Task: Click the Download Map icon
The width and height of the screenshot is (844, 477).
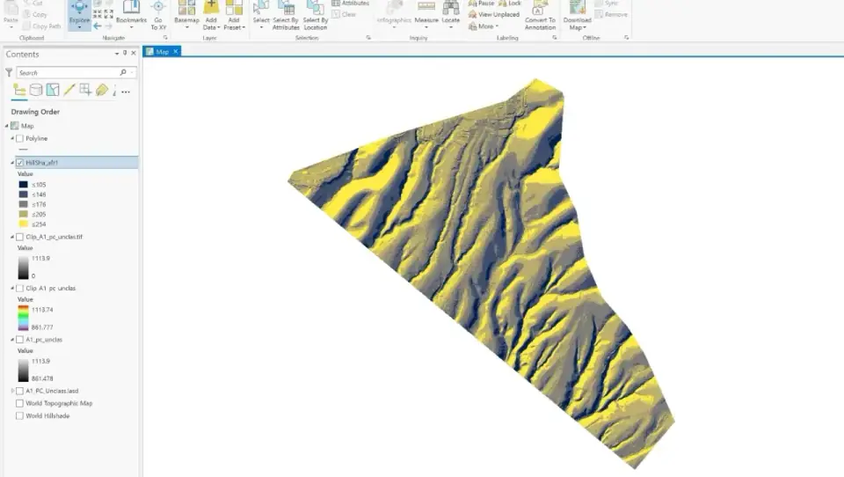Action: (577, 8)
